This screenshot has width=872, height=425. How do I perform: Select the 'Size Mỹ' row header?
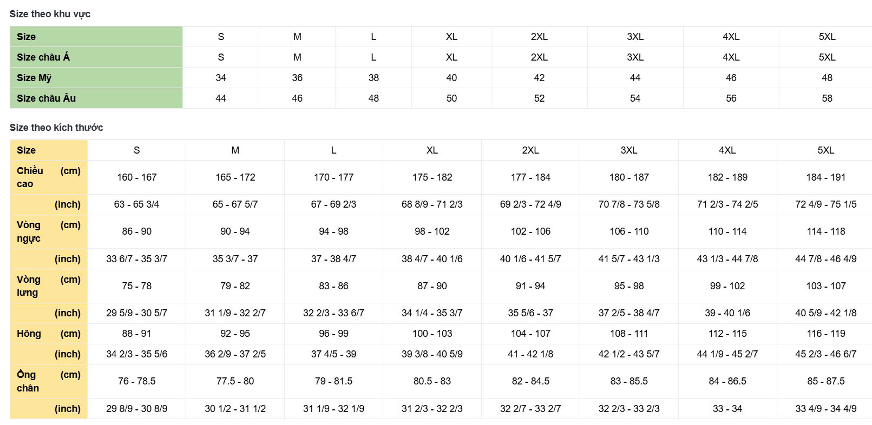click(x=34, y=78)
